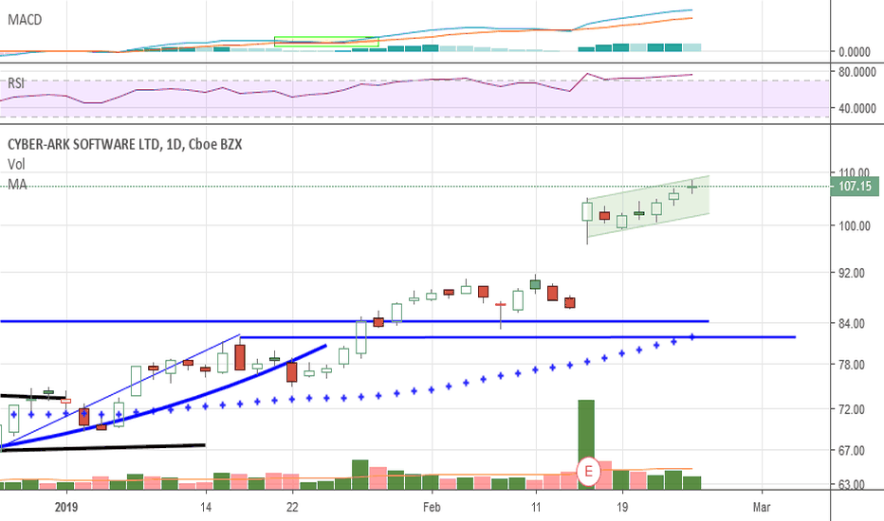The width and height of the screenshot is (884, 521).
Task: Select the MACD indicator label
Action: [25, 20]
